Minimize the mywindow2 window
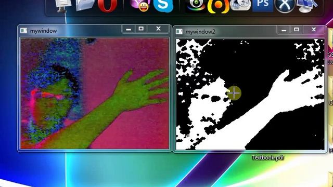This screenshot has width=333, height=187. click(284, 30)
